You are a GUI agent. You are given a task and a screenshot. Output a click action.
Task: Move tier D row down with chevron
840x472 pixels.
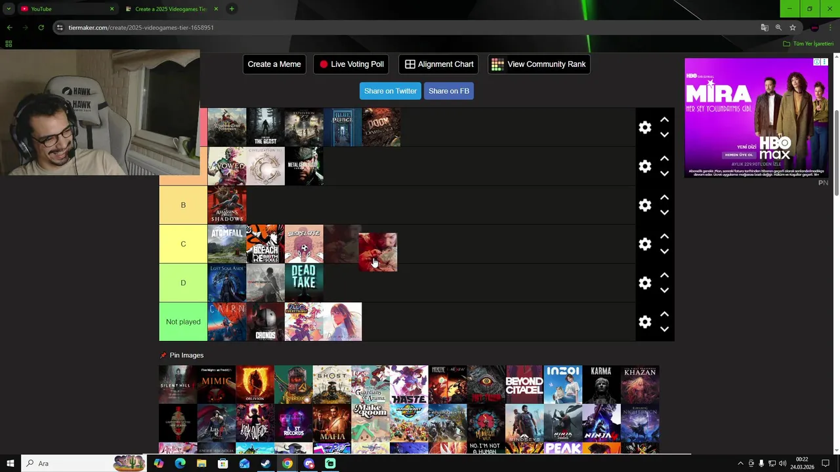coord(664,290)
